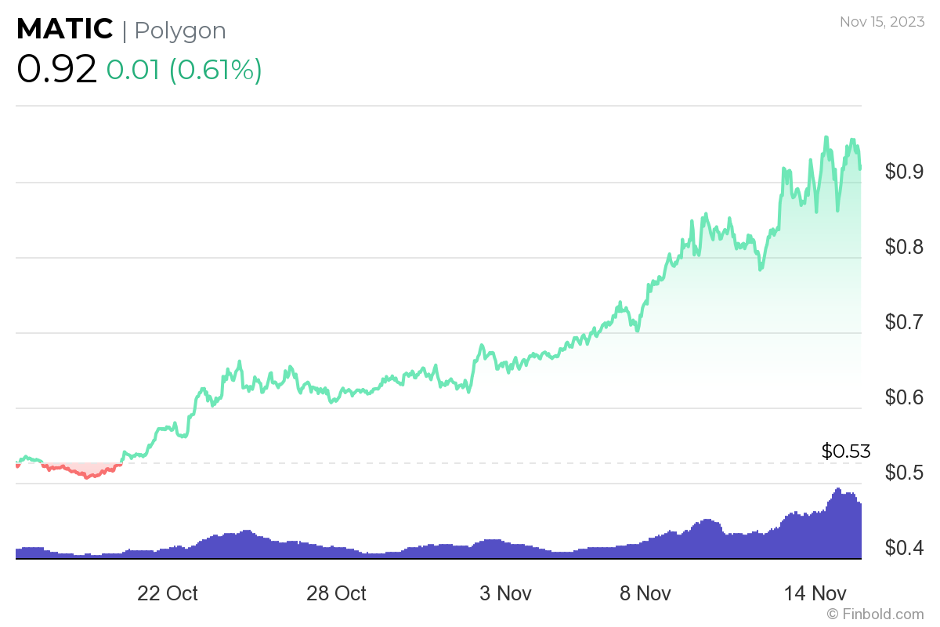Click the $0.8 price axis label

point(903,247)
